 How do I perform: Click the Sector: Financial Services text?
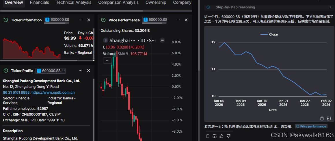17,101
